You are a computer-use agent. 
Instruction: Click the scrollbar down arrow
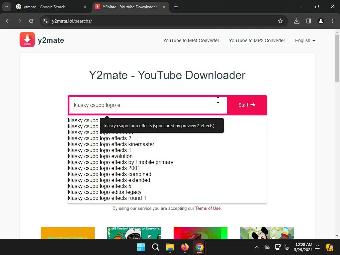tap(337, 236)
